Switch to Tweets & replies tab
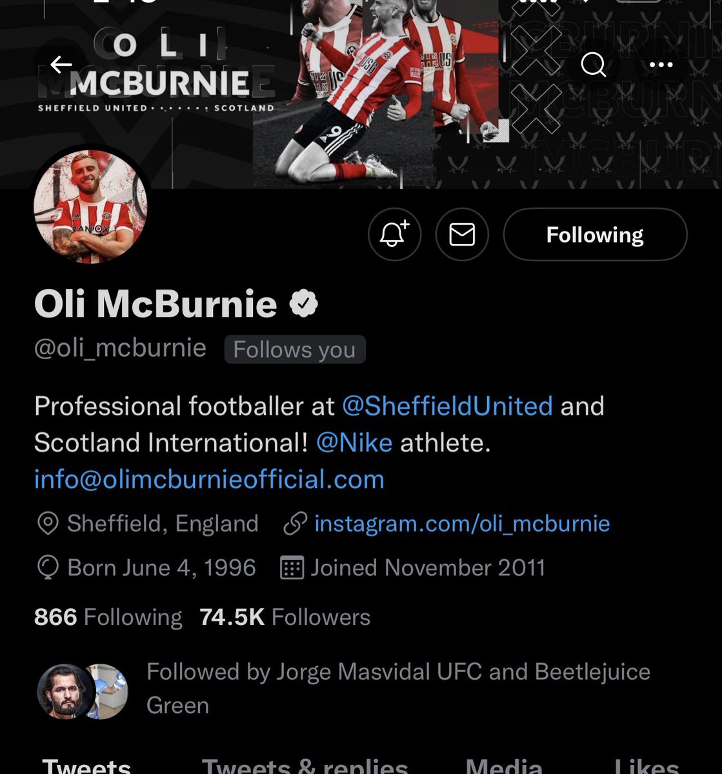This screenshot has width=722, height=774. point(305,765)
